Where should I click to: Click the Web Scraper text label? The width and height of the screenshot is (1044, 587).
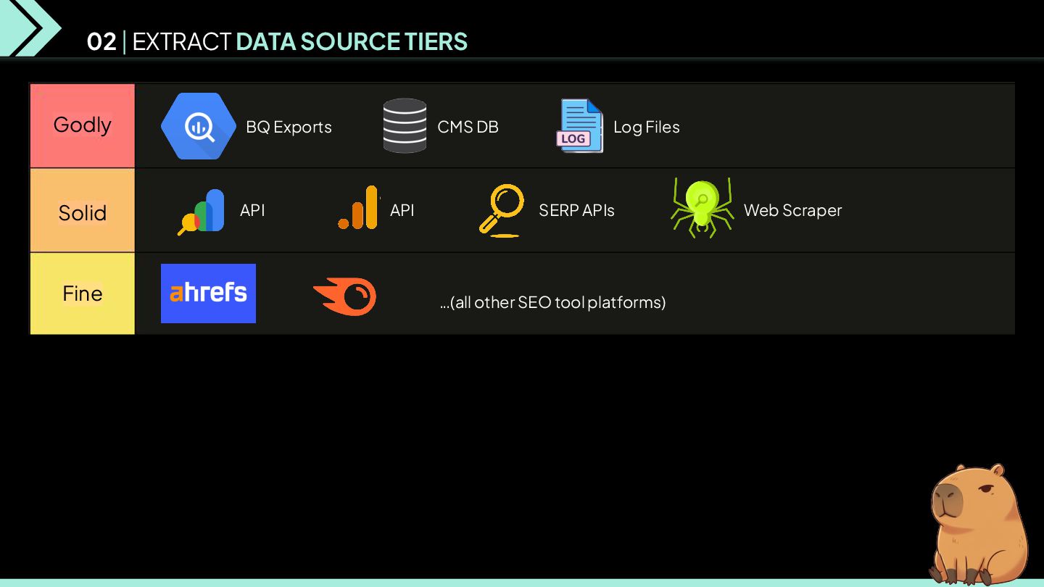click(792, 211)
